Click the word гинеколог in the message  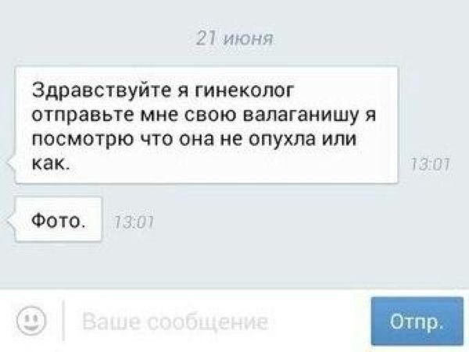[x=245, y=91]
